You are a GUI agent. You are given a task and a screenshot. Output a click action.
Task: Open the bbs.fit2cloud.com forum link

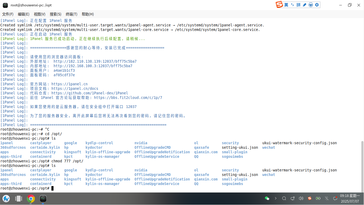coord(128,98)
